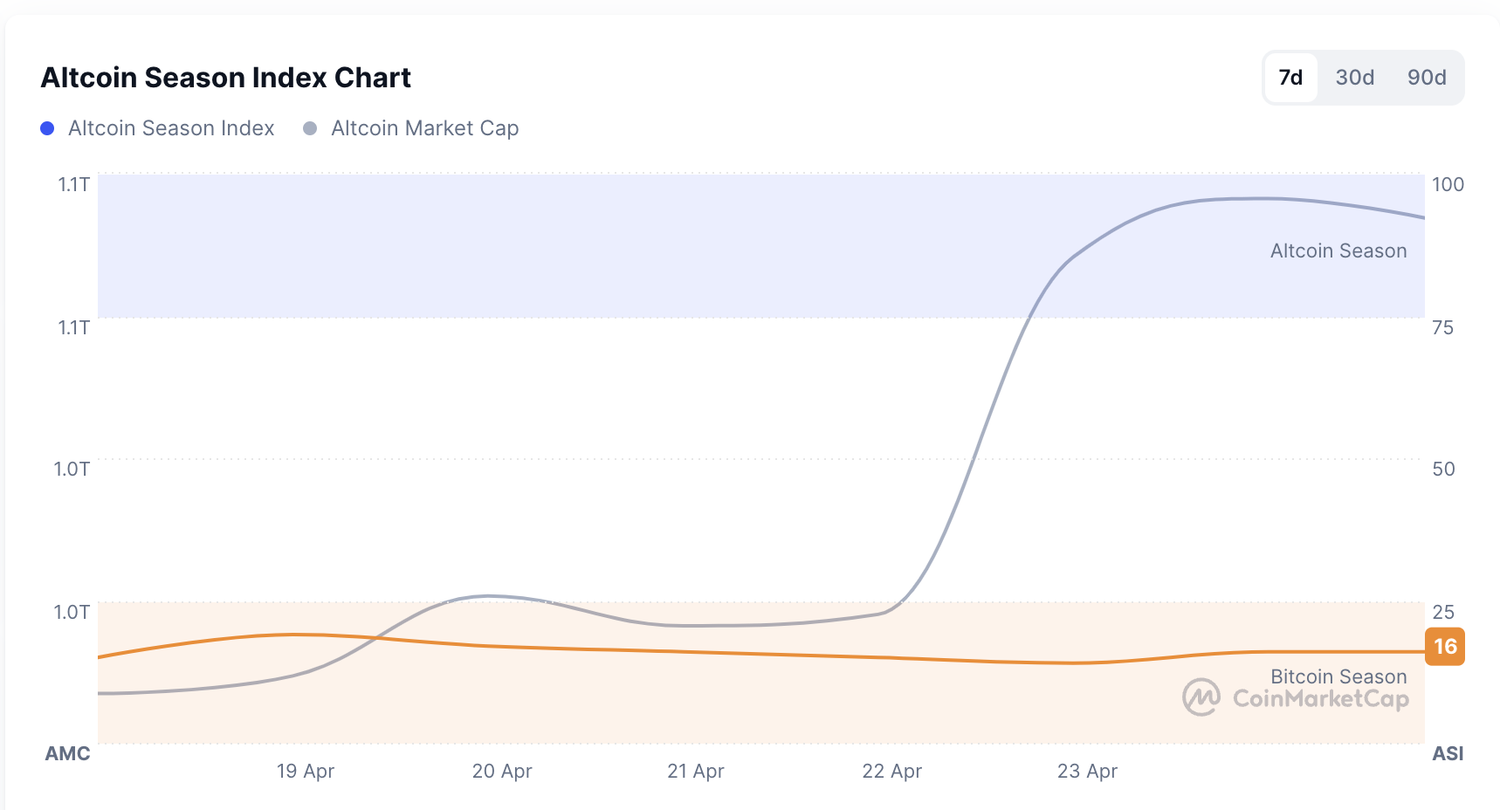Viewport: 1500px width, 810px height.
Task: Toggle the Altcoin Season Index series visibility
Action: (171, 128)
